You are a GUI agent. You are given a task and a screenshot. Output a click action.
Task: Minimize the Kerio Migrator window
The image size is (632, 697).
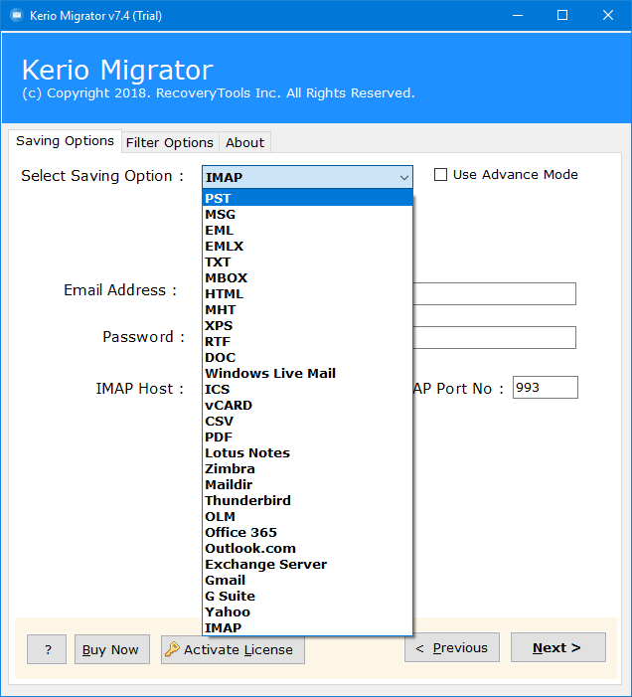pyautogui.click(x=518, y=16)
